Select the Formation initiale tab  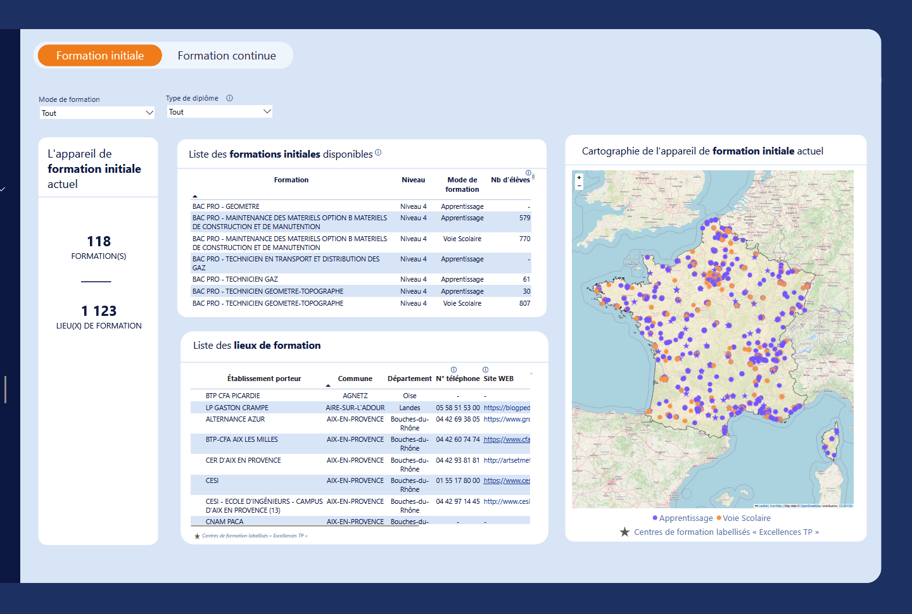click(100, 56)
